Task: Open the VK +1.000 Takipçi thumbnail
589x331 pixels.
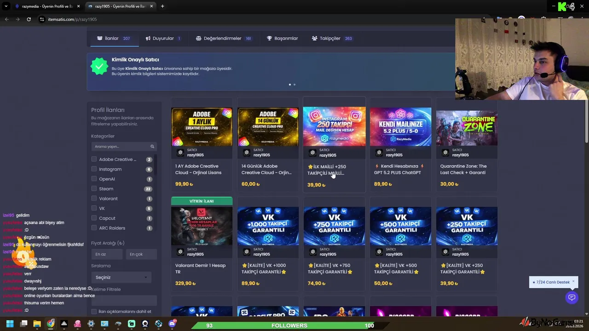Action: click(x=268, y=226)
